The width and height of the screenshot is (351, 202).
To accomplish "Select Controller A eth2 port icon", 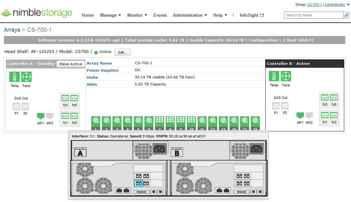I will pos(50,116).
